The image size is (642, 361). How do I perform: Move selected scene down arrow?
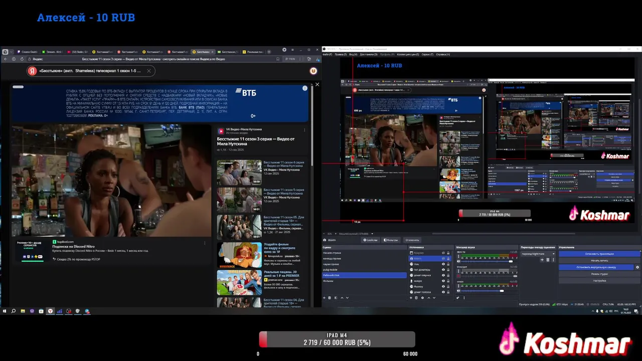(347, 298)
